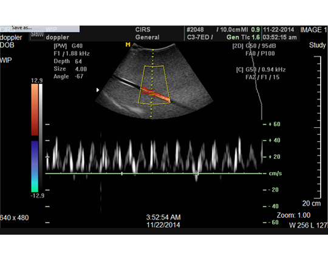Select the Doppler sample gate on vessel
The height and width of the screenshot is (262, 328).
point(152,93)
